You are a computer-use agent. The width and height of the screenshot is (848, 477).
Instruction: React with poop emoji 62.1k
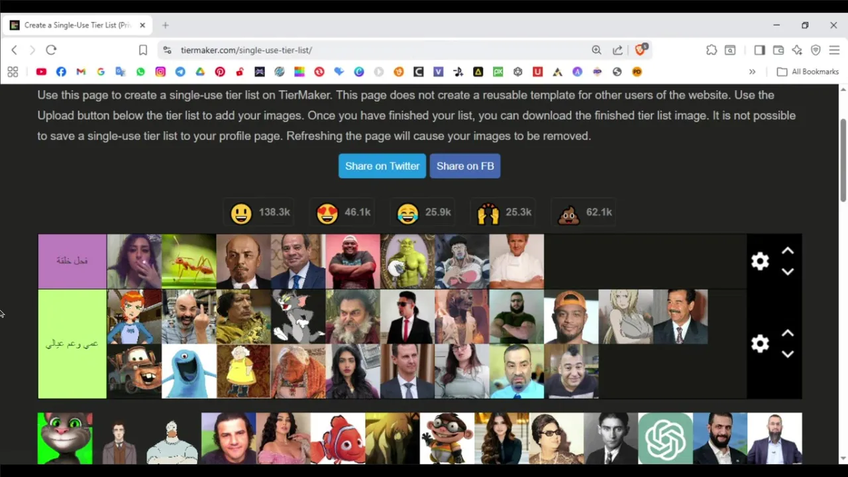coord(585,213)
